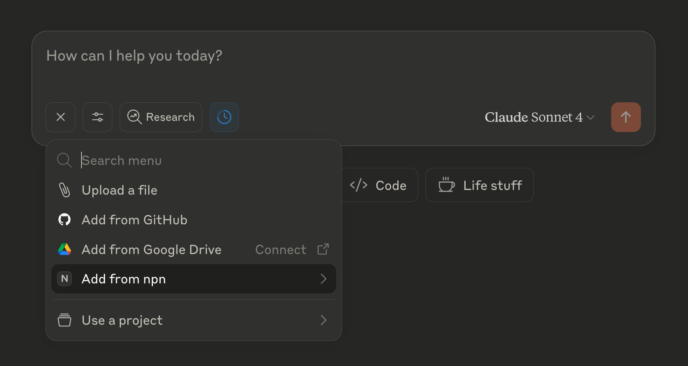The image size is (688, 366).
Task: Open the Add from npn submenu
Action: click(194, 279)
